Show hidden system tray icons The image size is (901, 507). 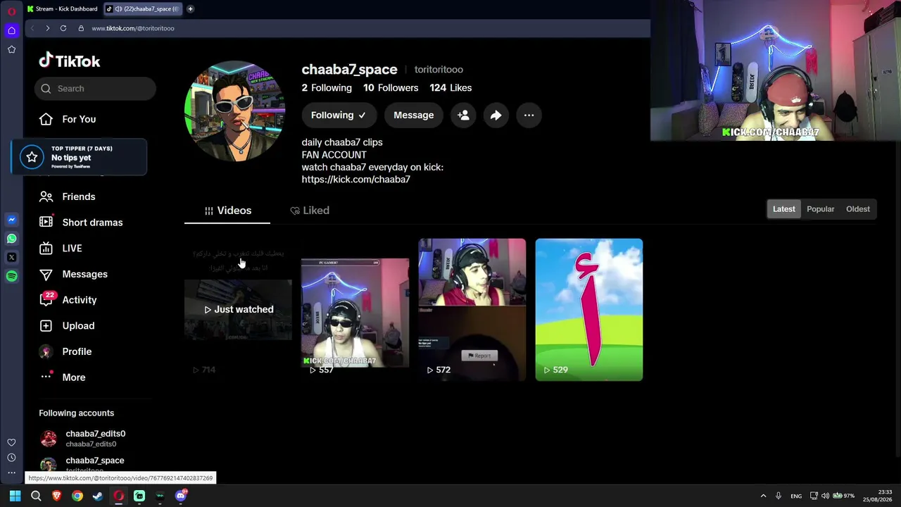click(x=763, y=496)
